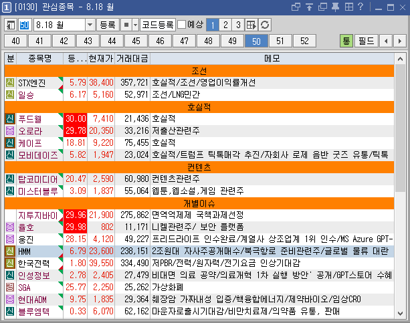This screenshot has height=323, width=410.
Task: Click the 컨텐츠 orange section header
Action: pos(199,167)
